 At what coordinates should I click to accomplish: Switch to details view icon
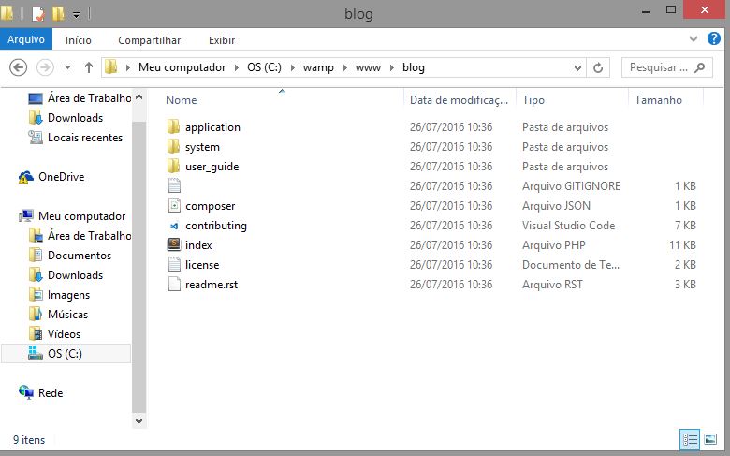pos(691,438)
